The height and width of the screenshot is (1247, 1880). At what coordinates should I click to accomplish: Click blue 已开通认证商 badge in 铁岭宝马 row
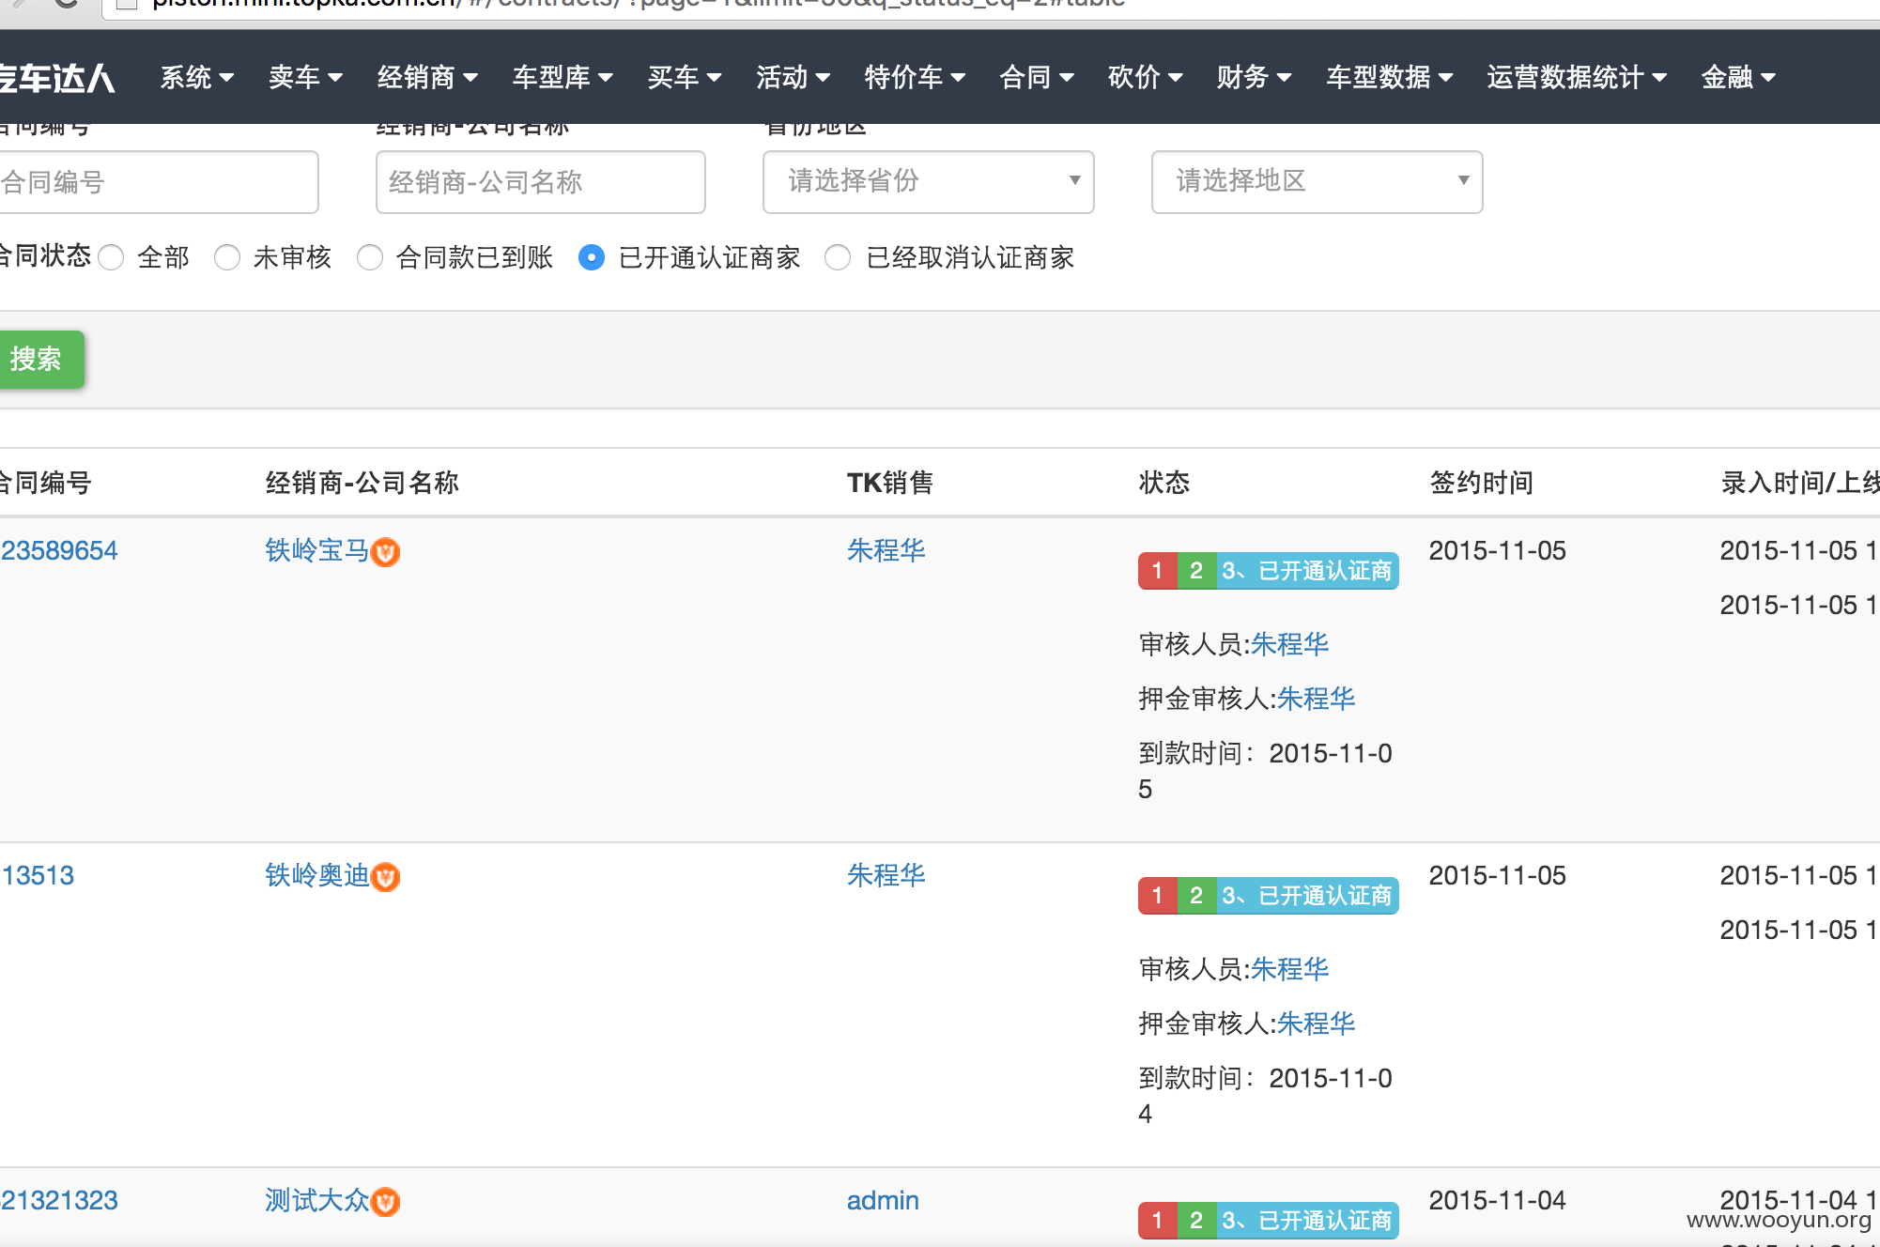[x=1307, y=571]
